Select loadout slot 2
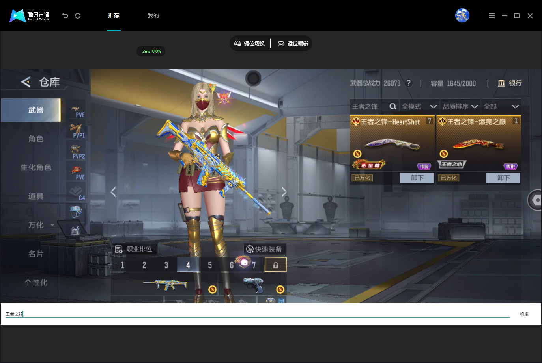Viewport: 542px width, 363px height. tap(144, 265)
